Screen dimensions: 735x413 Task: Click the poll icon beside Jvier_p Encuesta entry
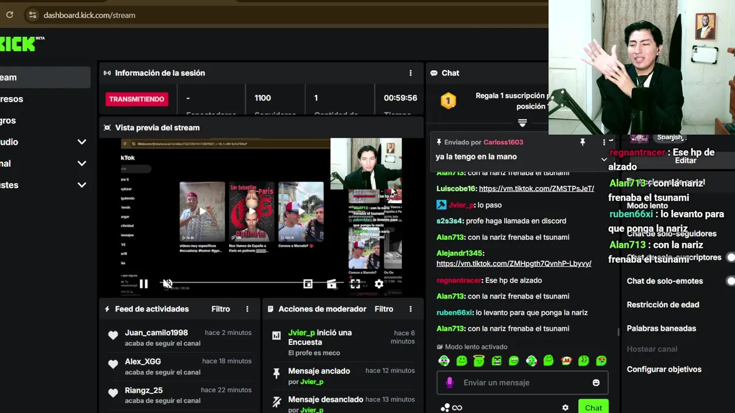[276, 336]
